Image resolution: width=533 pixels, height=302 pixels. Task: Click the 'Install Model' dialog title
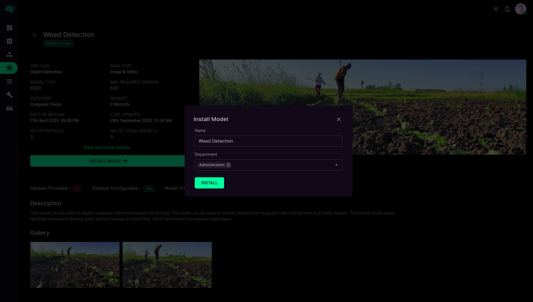tap(211, 119)
